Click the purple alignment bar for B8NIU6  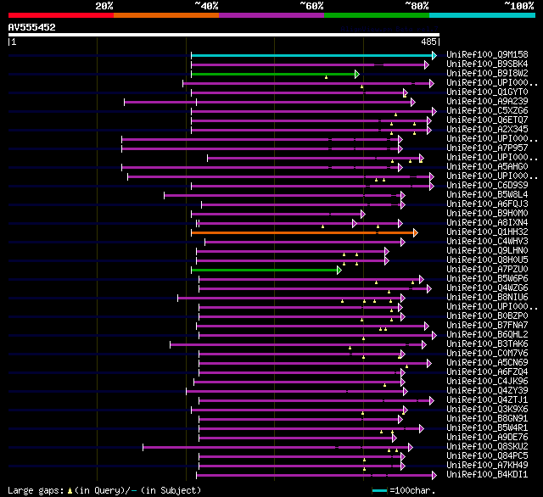coord(289,298)
